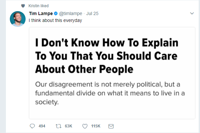Screen dimensions: 200x133
Task: Open Kristin's profile from the liked notice
Action: coord(34,6)
